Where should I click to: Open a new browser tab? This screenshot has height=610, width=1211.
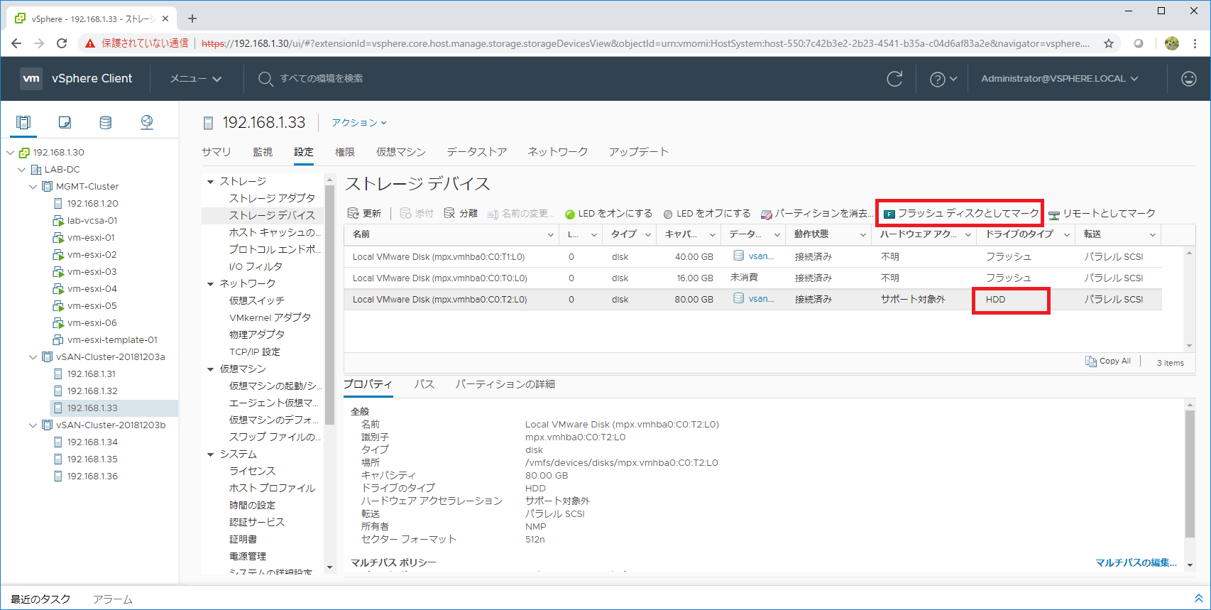pyautogui.click(x=192, y=18)
